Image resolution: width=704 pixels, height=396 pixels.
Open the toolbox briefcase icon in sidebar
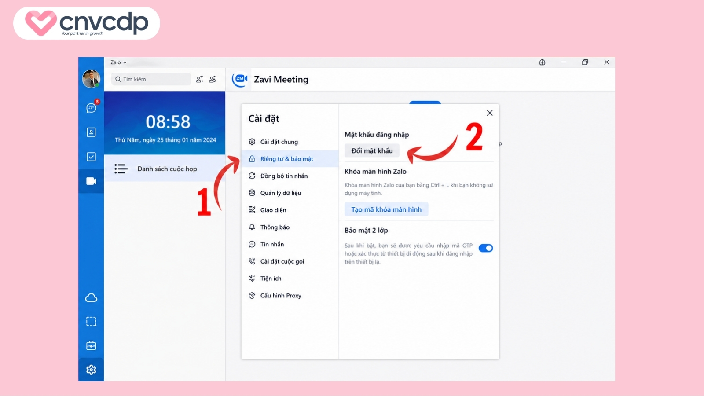pos(91,345)
